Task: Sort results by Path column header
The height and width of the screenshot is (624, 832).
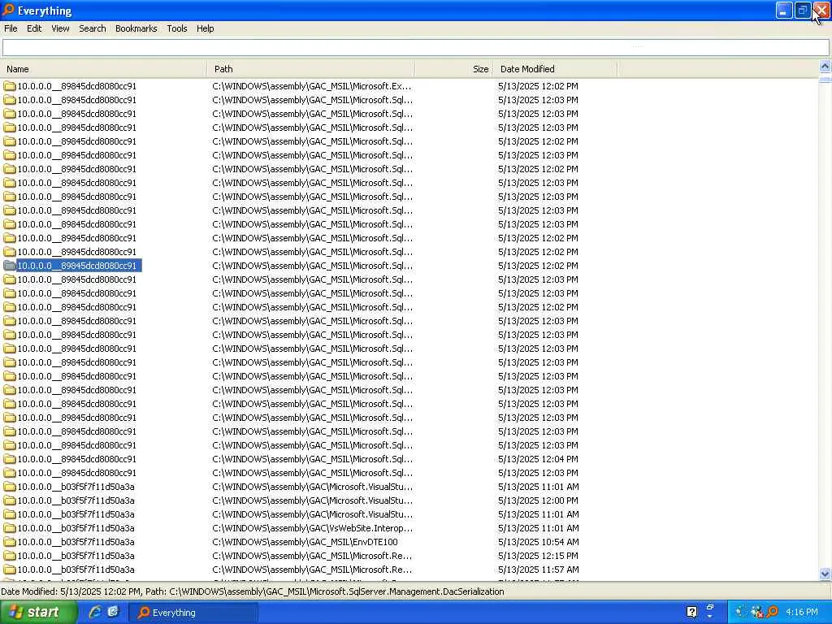Action: click(310, 69)
